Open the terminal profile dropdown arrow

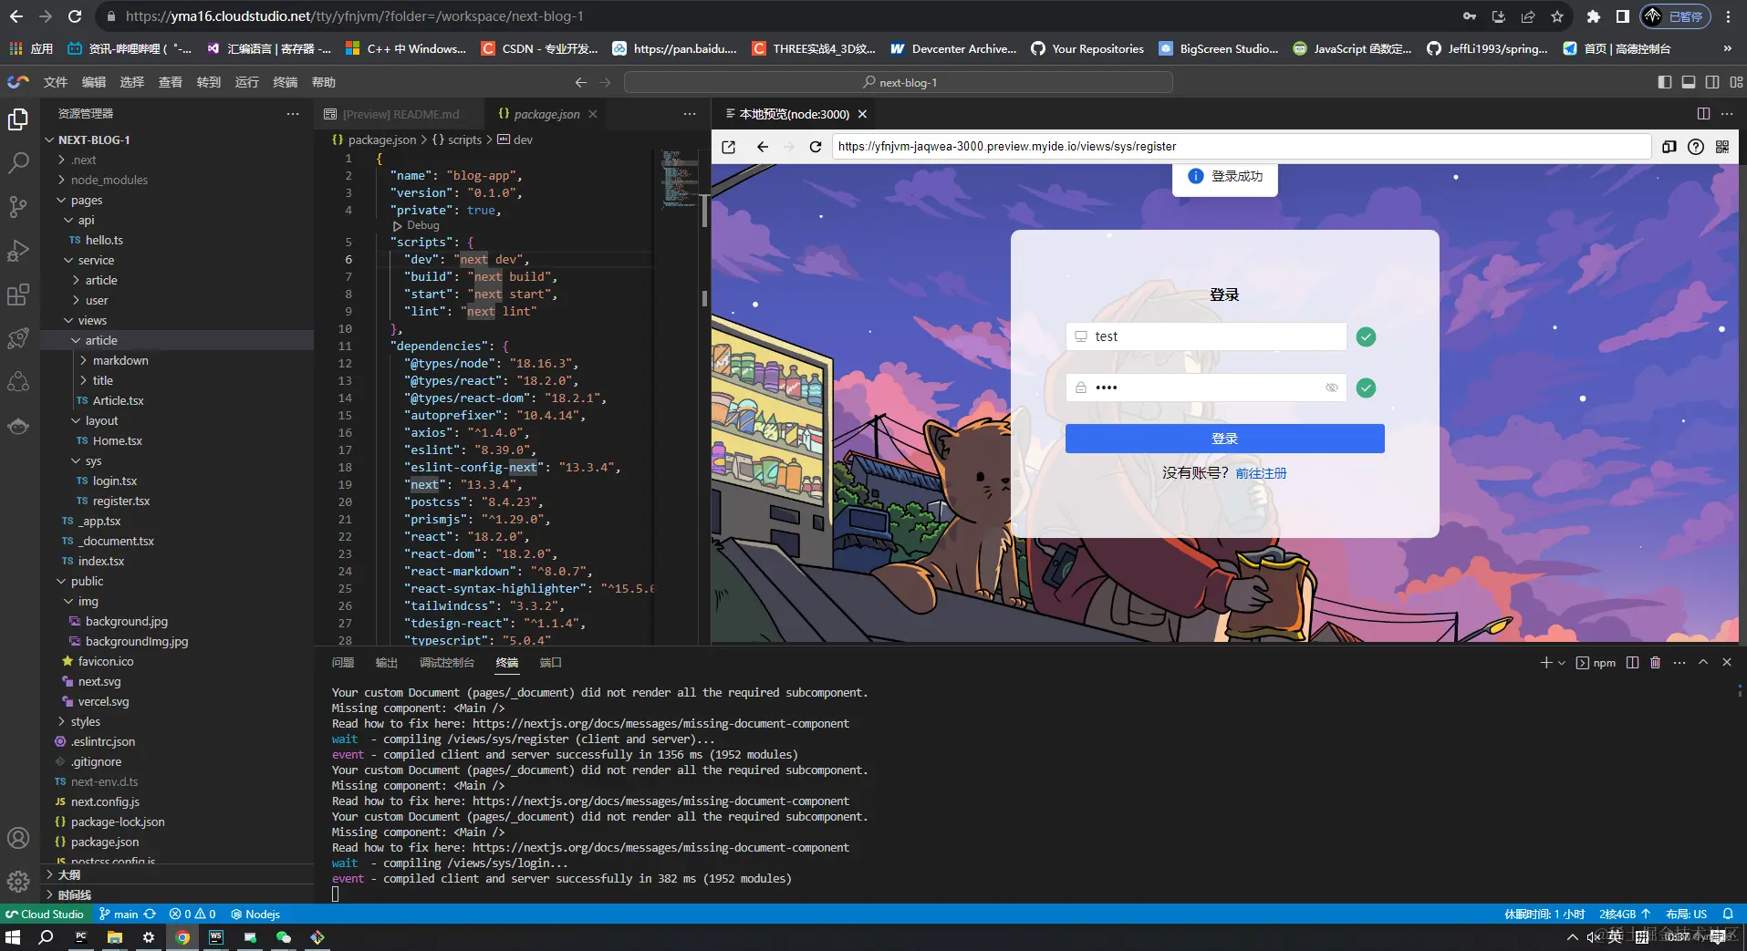tap(1561, 663)
